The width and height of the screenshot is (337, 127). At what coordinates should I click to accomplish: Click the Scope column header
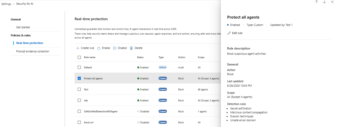(201, 57)
